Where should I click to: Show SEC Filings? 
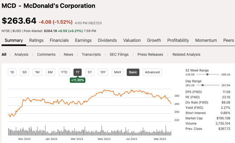tap(119, 54)
